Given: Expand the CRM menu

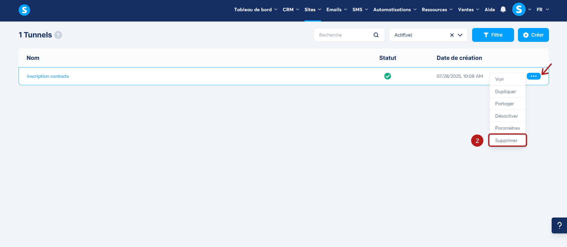Looking at the screenshot, I should click(x=291, y=9).
